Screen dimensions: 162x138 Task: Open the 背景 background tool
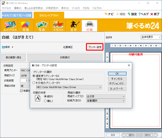tap(26, 26)
